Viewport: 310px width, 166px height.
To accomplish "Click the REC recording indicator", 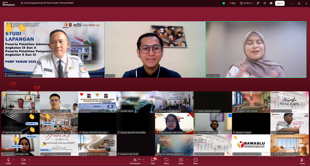I will click(232, 3).
